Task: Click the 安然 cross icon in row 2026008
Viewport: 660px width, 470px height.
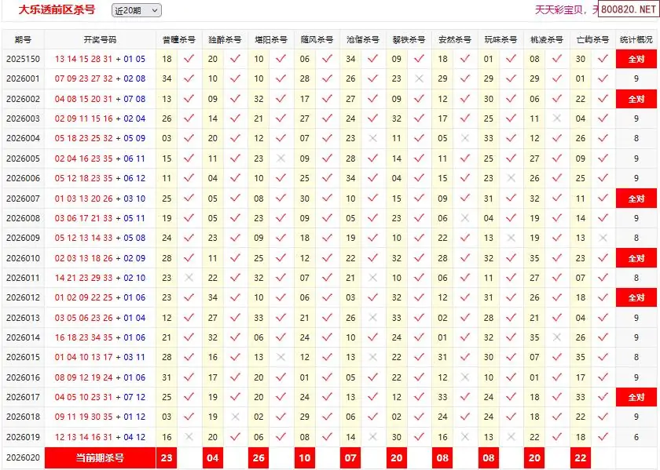Action: pos(465,218)
